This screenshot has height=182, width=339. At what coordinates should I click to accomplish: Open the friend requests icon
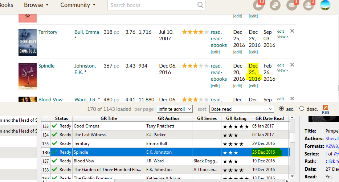309,5
